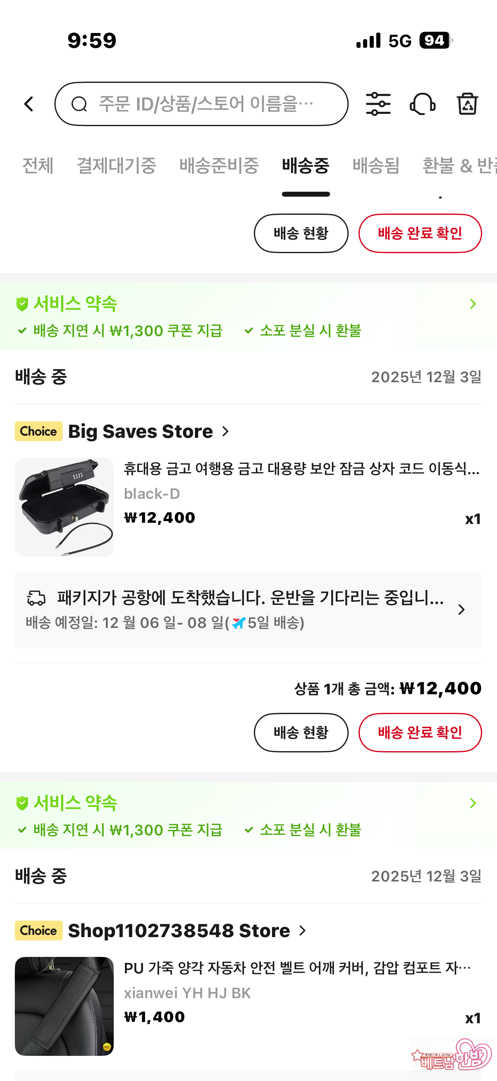Tap the search magnifier icon
This screenshot has height=1081, width=497.
pos(79,104)
